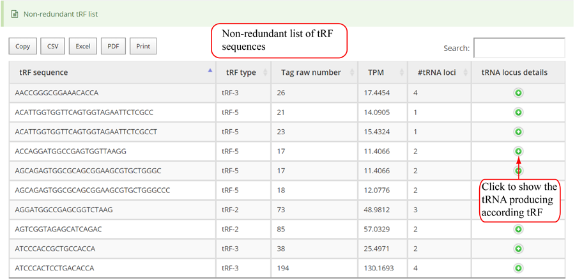Sort by #tRNA loci column header
This screenshot has height=280, width=575.
[x=436, y=72]
